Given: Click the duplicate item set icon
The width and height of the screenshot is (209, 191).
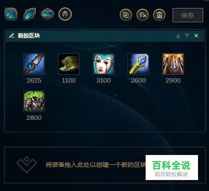Looking at the screenshot, I should click(126, 15).
